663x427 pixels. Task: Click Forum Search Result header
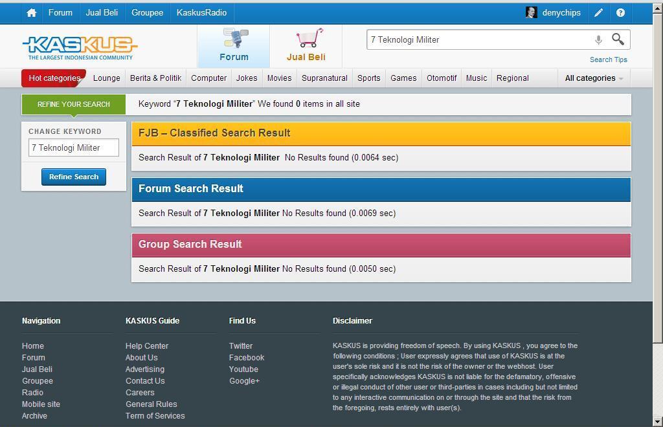[x=381, y=189]
